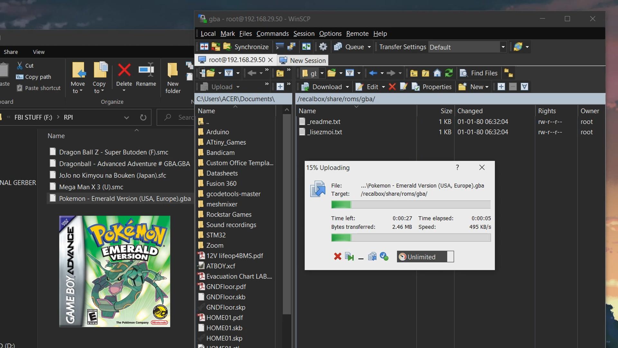The width and height of the screenshot is (618, 348).
Task: Click the Upload button in local panel
Action: point(217,87)
